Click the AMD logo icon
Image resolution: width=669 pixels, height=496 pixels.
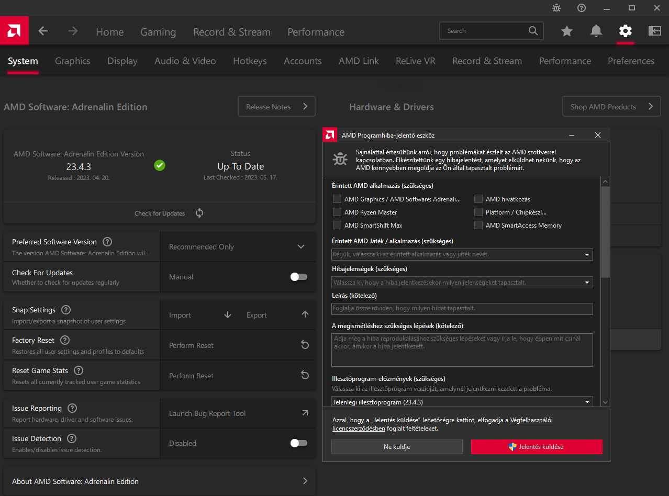click(14, 31)
